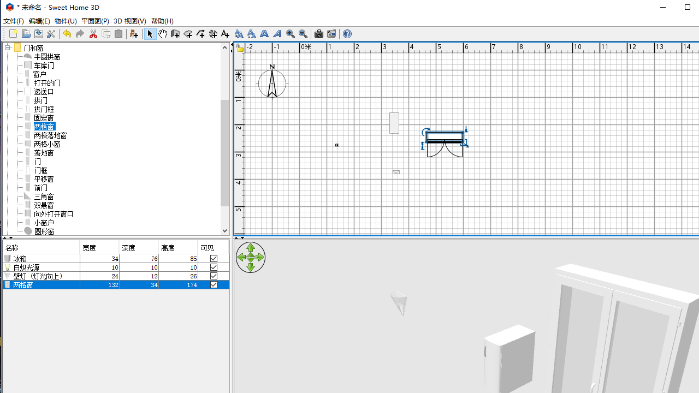This screenshot has width=699, height=393.
Task: Collapse the 门和窗 tree category
Action: (8, 48)
